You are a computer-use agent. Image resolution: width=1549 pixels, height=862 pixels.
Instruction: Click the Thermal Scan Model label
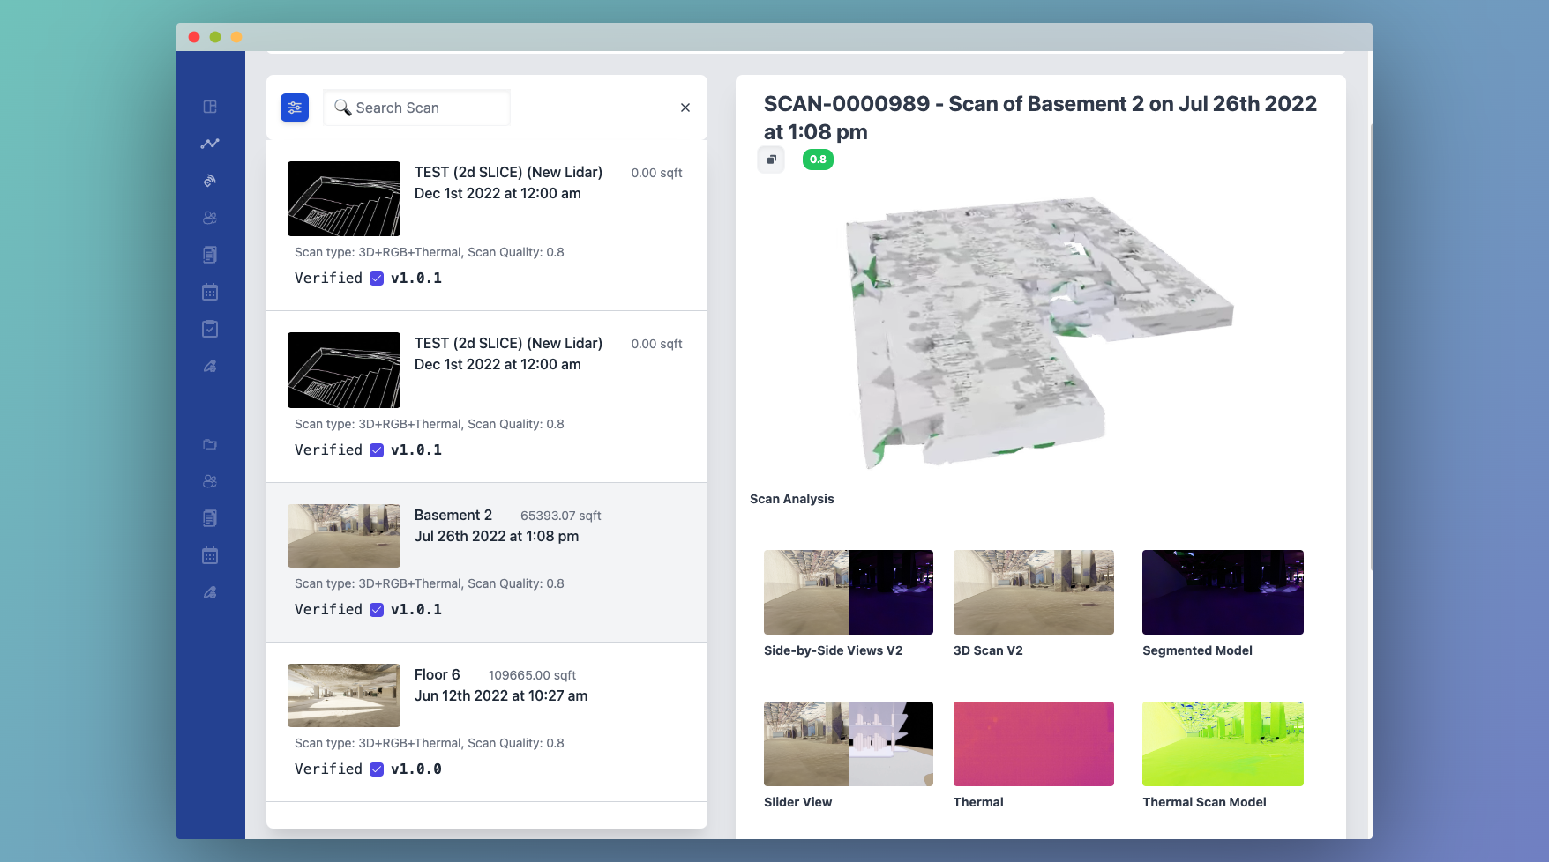1204,802
